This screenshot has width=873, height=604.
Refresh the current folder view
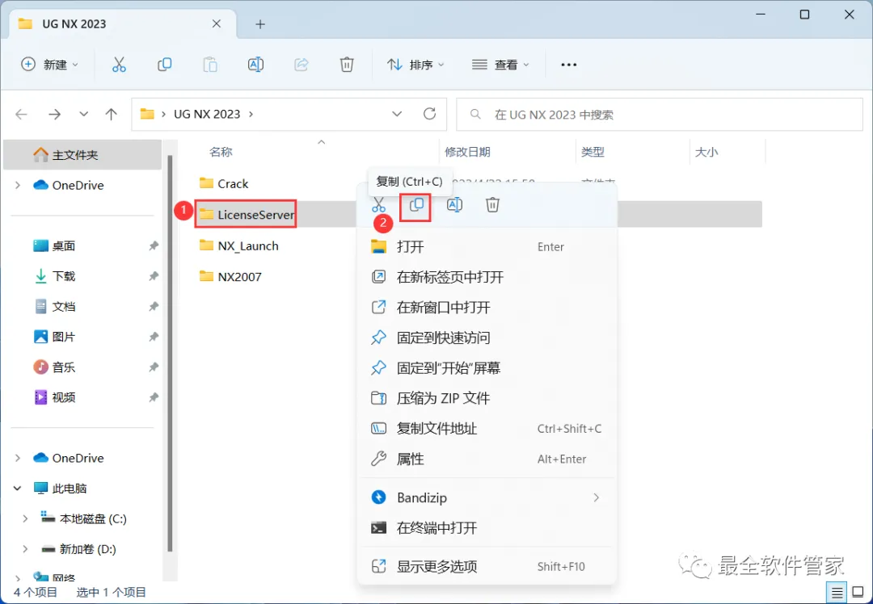[429, 114]
